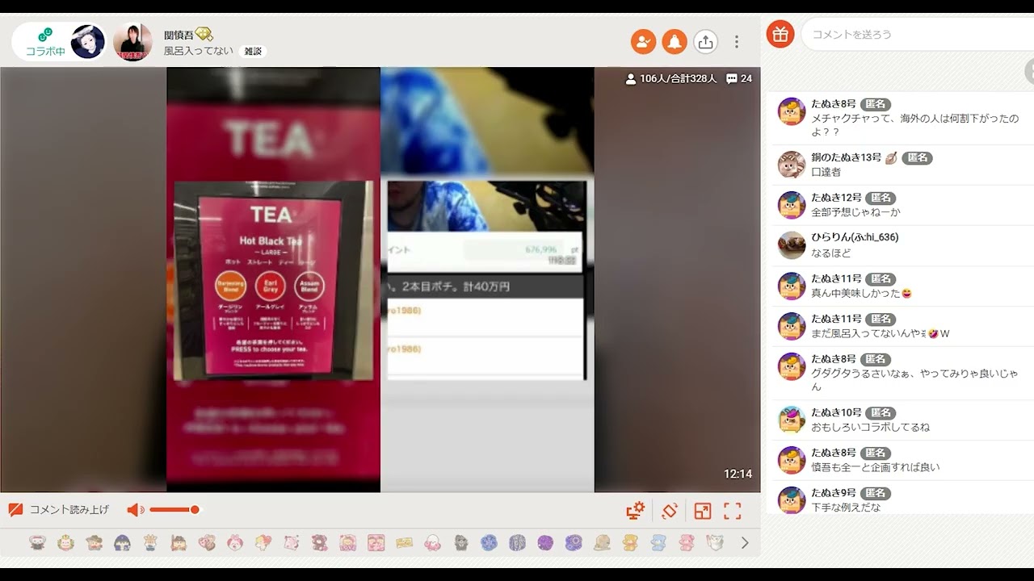Click the rotate screen icon
The width and height of the screenshot is (1034, 581).
pos(669,510)
